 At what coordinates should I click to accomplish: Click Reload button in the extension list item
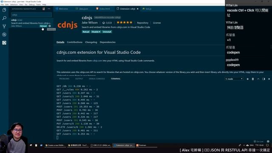click(43, 26)
